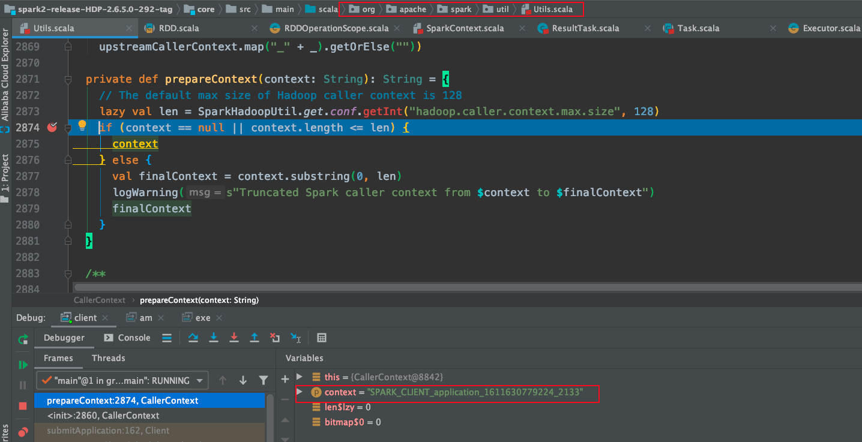862x442 pixels.
Task: Click the Step Out icon
Action: click(255, 338)
